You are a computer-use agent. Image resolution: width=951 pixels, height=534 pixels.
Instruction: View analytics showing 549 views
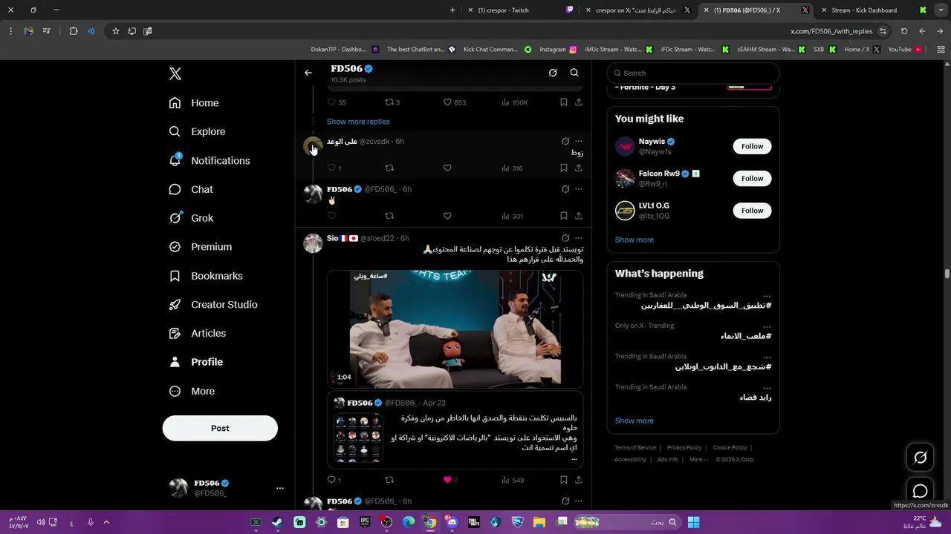click(513, 480)
